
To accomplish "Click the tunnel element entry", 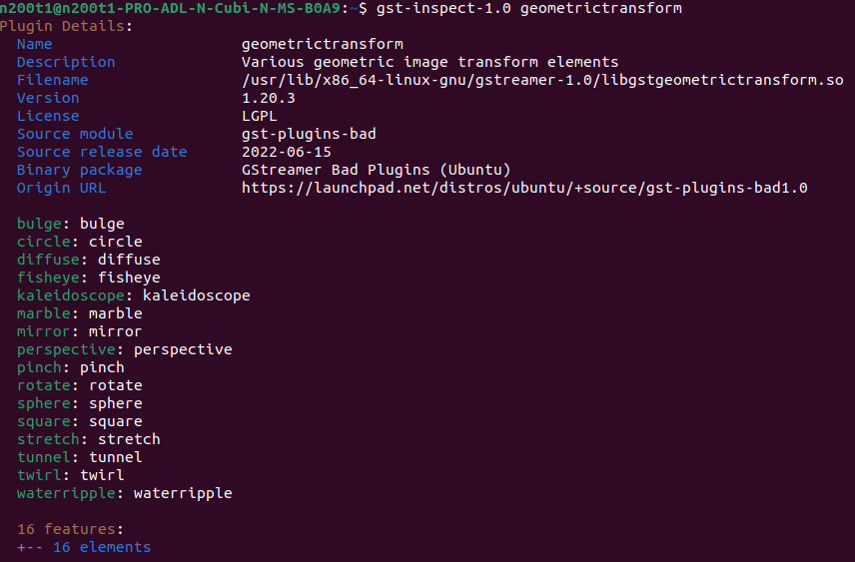I will point(79,457).
